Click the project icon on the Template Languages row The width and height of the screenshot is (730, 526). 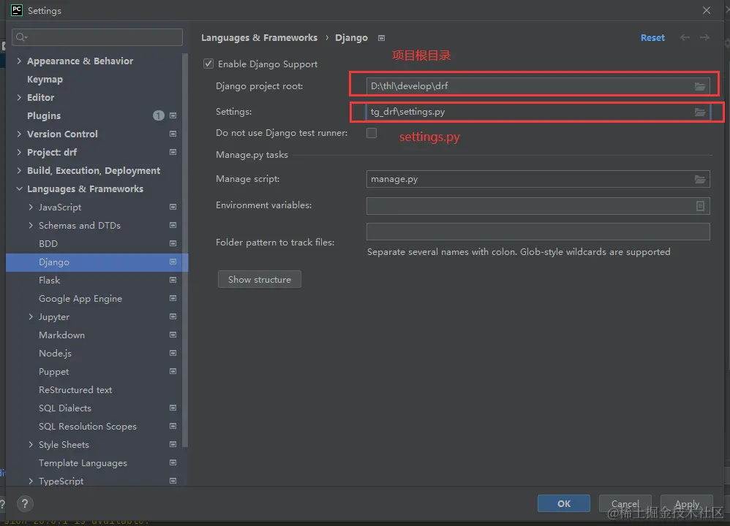coord(173,462)
